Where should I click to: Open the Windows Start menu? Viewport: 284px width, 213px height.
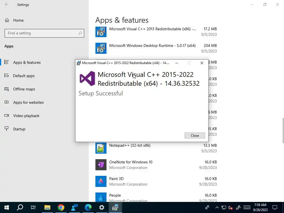coord(7,207)
